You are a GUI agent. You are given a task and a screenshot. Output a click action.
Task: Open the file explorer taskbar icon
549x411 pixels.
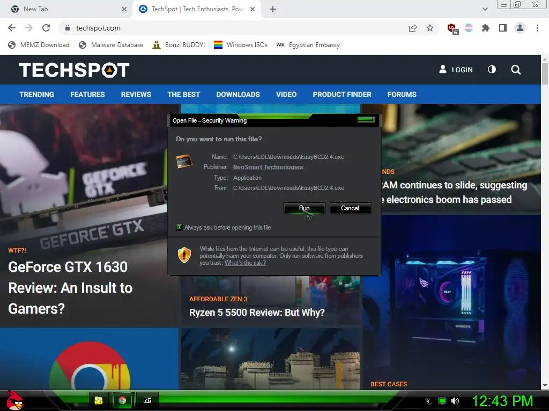pyautogui.click(x=99, y=400)
